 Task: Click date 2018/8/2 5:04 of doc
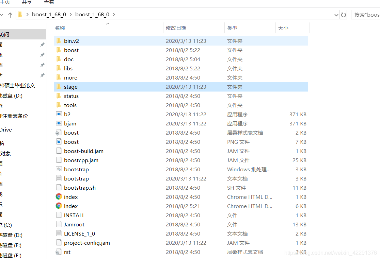[183, 59]
